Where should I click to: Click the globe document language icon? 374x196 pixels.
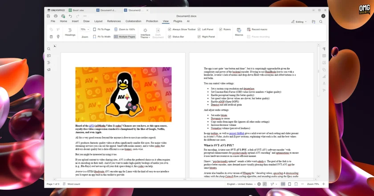tap(259, 184)
